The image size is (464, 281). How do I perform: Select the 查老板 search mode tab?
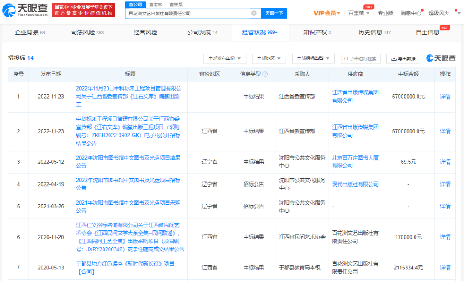coord(156,4)
